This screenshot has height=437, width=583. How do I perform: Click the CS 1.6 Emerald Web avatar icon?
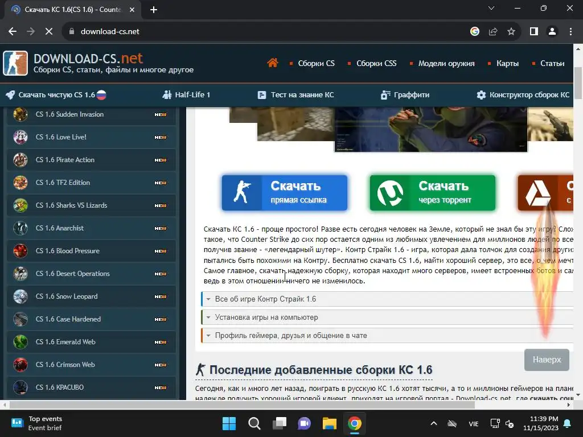click(20, 342)
